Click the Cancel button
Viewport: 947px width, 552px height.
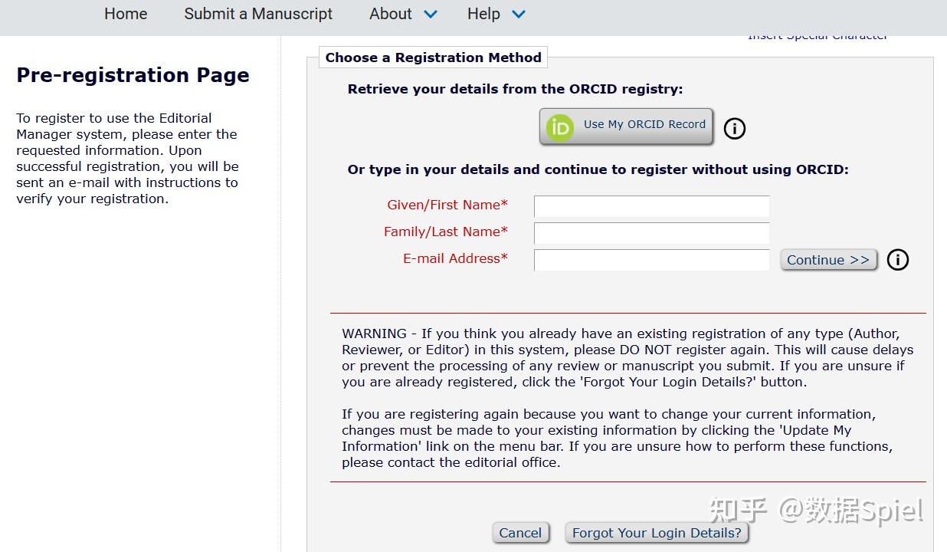coord(520,533)
